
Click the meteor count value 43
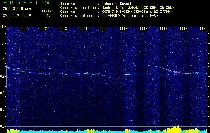point(48,15)
